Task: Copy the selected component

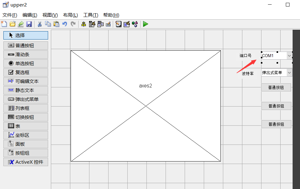Action: [x=48, y=24]
